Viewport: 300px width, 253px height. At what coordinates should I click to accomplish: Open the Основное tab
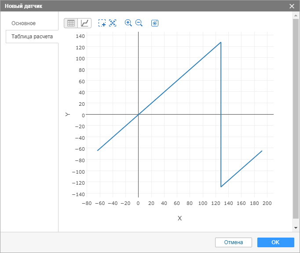pyautogui.click(x=23, y=23)
